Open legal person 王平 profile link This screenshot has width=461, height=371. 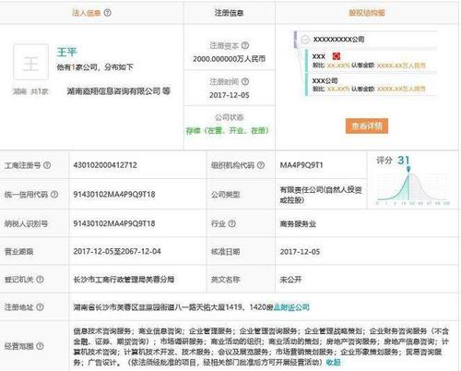pos(66,52)
